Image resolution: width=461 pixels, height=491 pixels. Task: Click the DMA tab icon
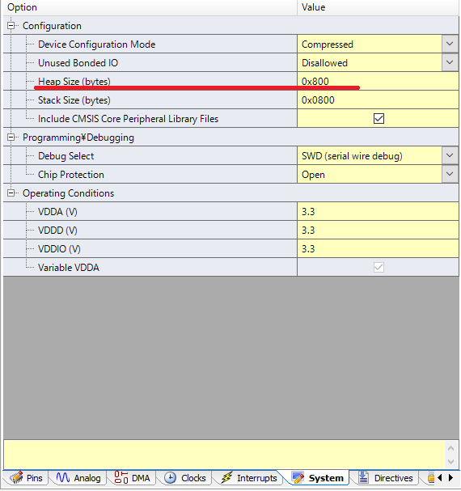pos(121,478)
